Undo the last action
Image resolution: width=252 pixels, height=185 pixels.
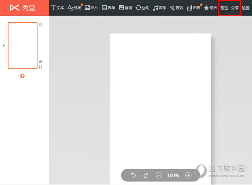[133, 175]
